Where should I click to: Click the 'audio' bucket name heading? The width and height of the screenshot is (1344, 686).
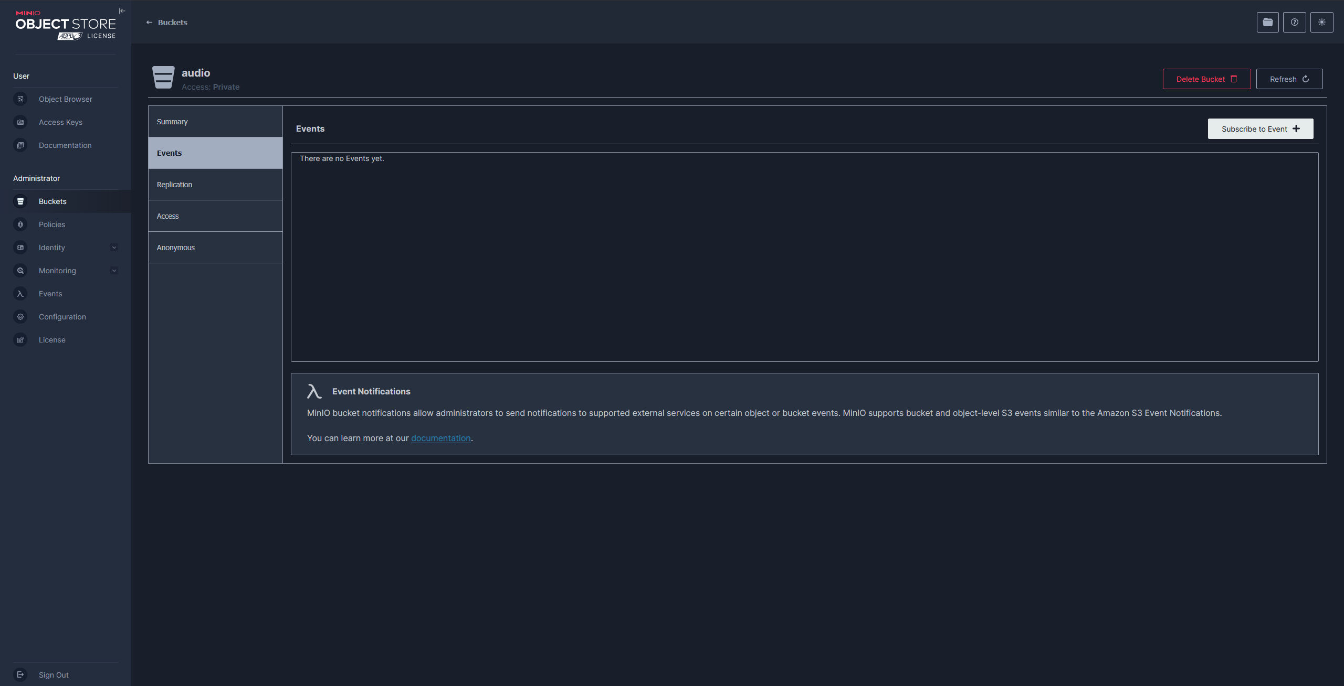click(196, 73)
